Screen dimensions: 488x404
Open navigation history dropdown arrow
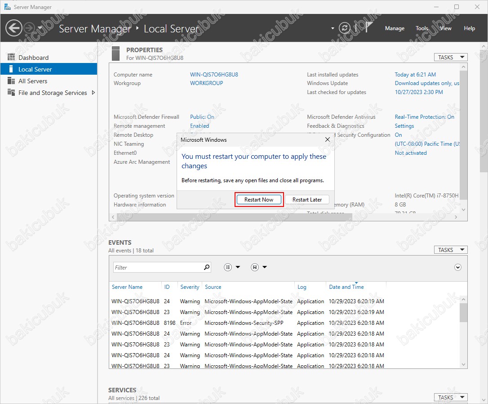[x=40, y=28]
